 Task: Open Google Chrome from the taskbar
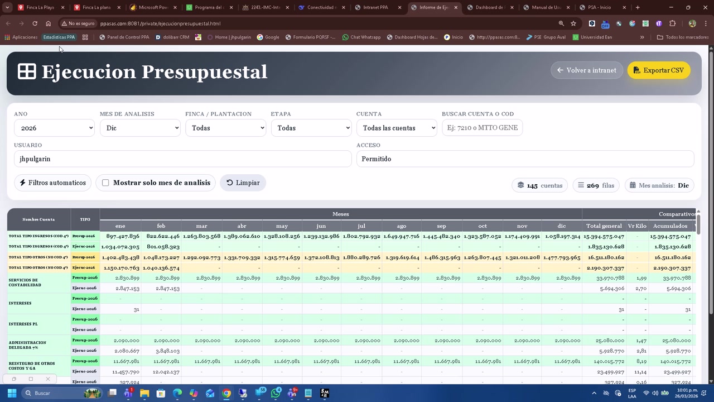point(226,393)
